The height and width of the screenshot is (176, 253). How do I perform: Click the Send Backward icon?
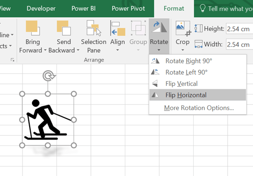[x=64, y=28]
